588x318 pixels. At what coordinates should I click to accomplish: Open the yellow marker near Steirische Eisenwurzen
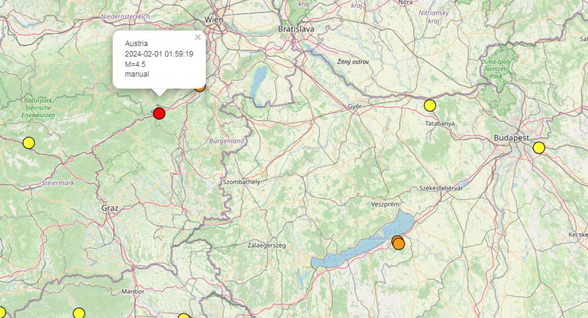coord(29,142)
